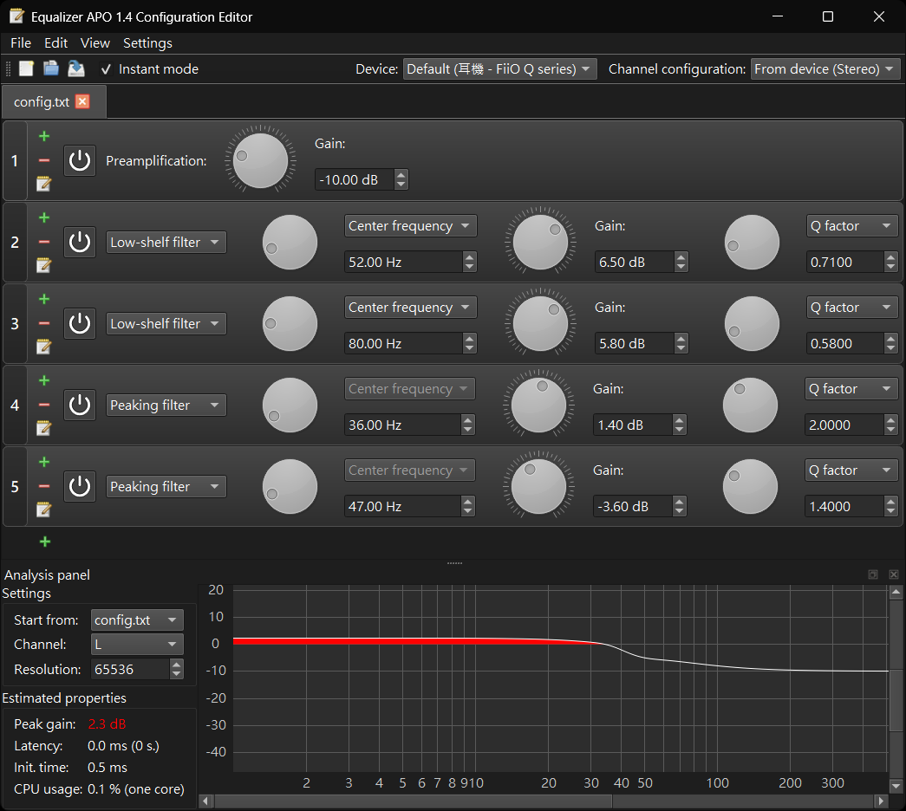Open the Channel configuration dropdown

825,68
